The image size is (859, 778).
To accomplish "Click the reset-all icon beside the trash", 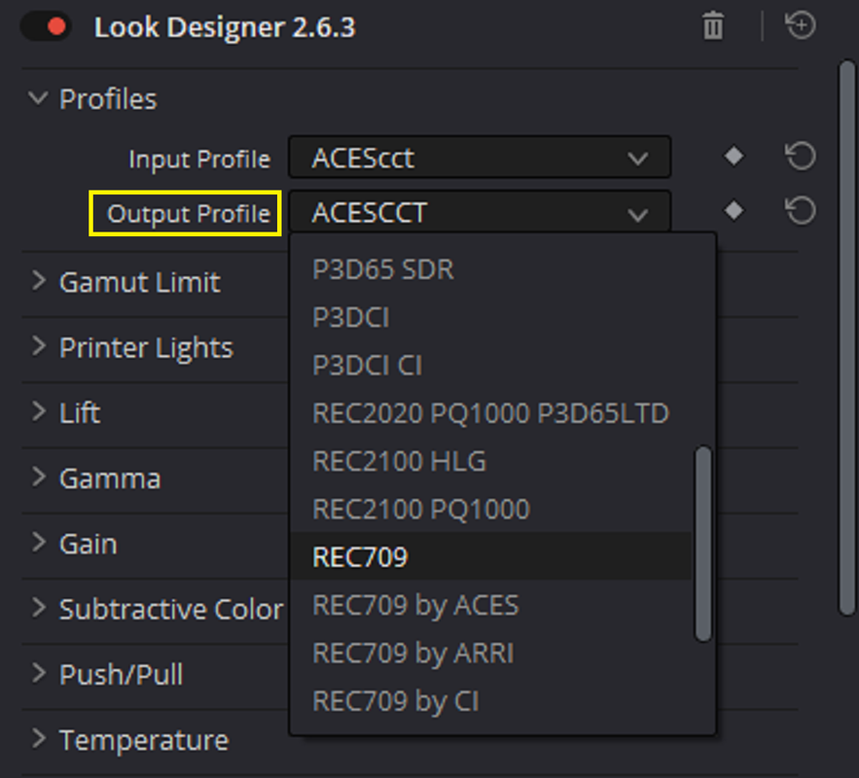I will 801,25.
